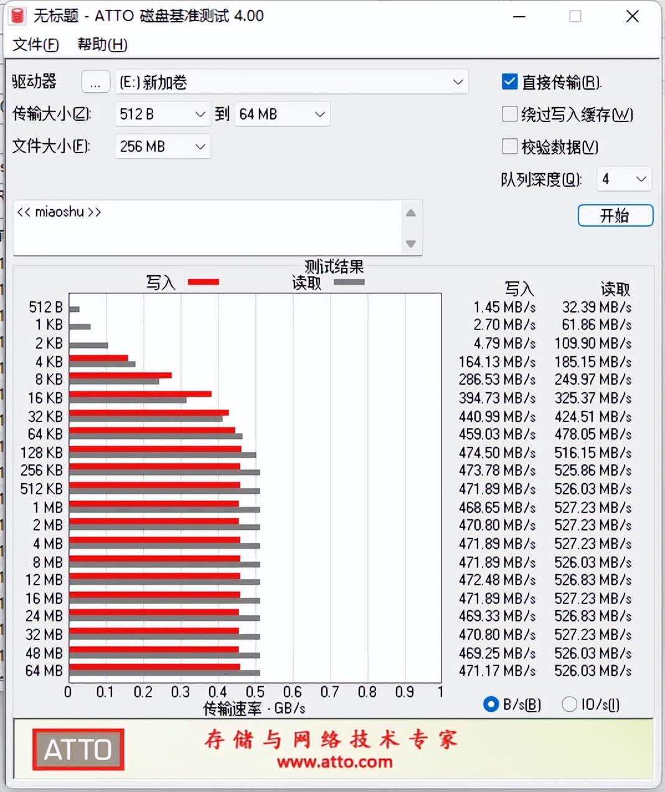Select the IO/s(I) radio button
This screenshot has height=792, width=665.
(569, 704)
